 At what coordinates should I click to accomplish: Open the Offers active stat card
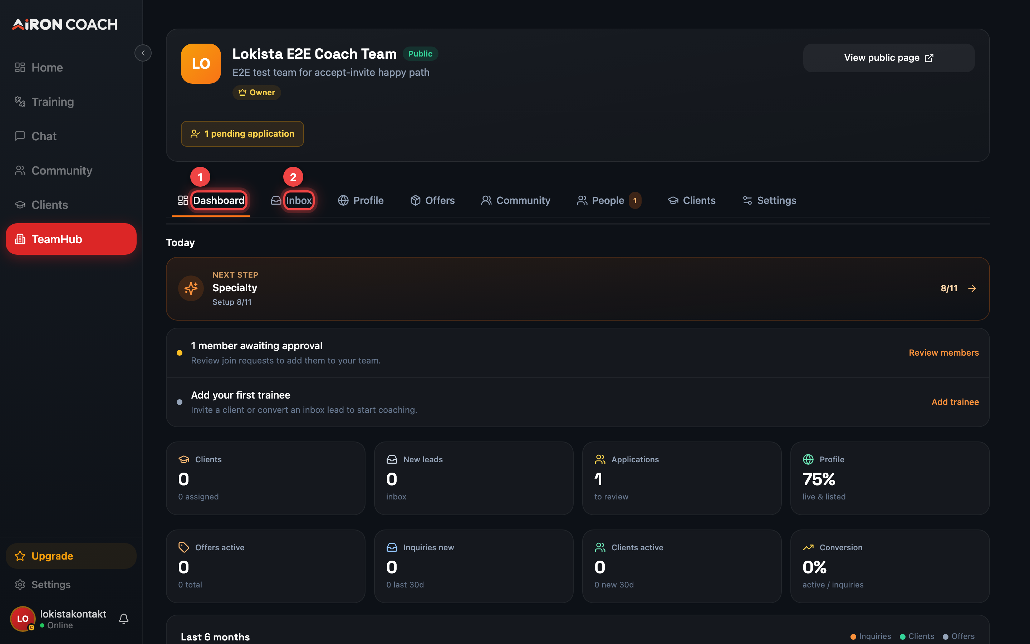tap(266, 566)
